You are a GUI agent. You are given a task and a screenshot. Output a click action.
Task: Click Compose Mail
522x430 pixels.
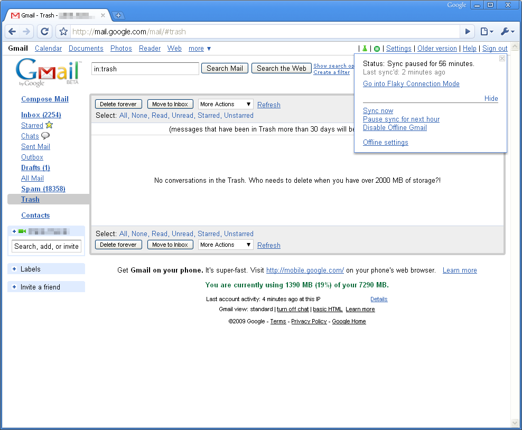pos(45,99)
